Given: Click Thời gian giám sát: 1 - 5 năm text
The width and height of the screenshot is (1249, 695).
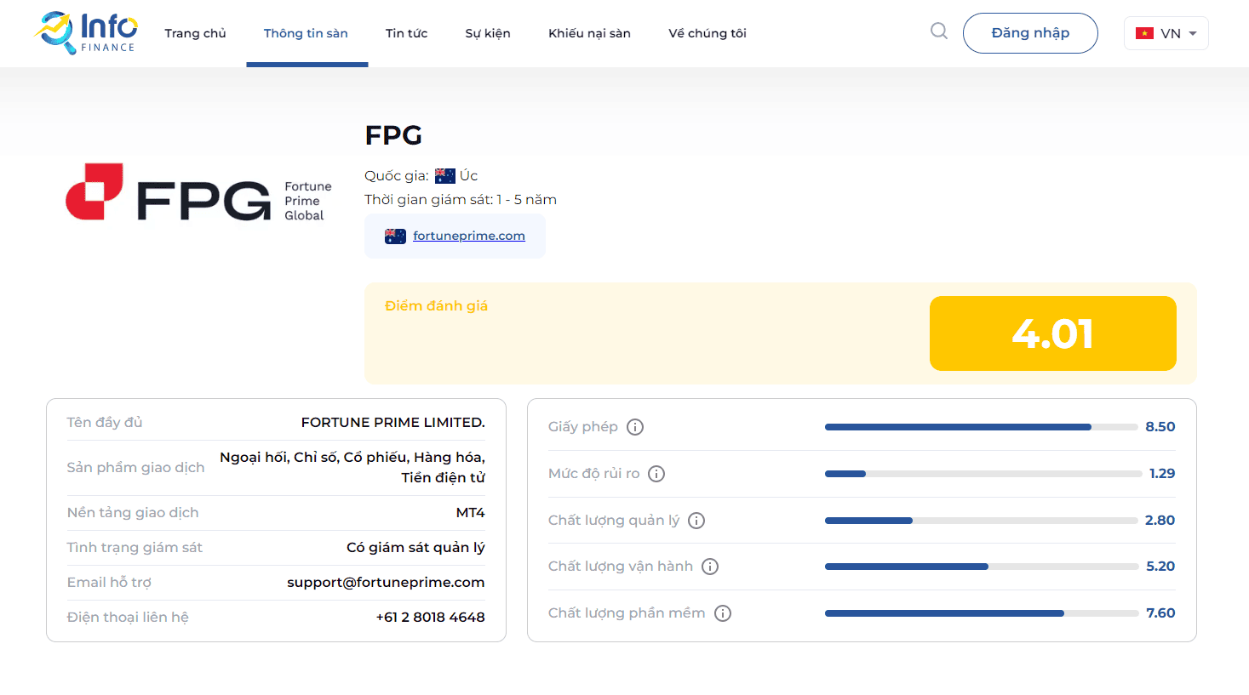Looking at the screenshot, I should pyautogui.click(x=461, y=200).
